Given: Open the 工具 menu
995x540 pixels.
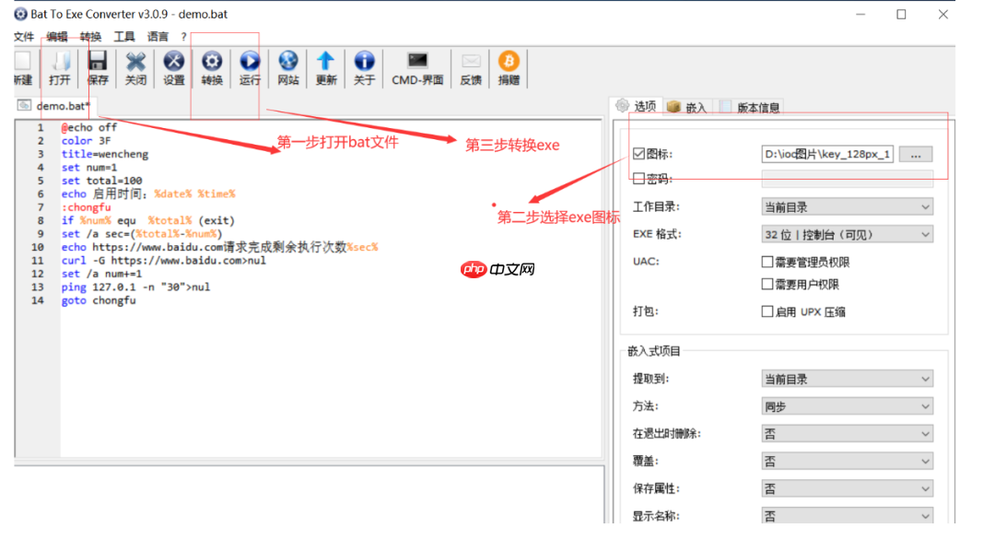Looking at the screenshot, I should pos(123,36).
